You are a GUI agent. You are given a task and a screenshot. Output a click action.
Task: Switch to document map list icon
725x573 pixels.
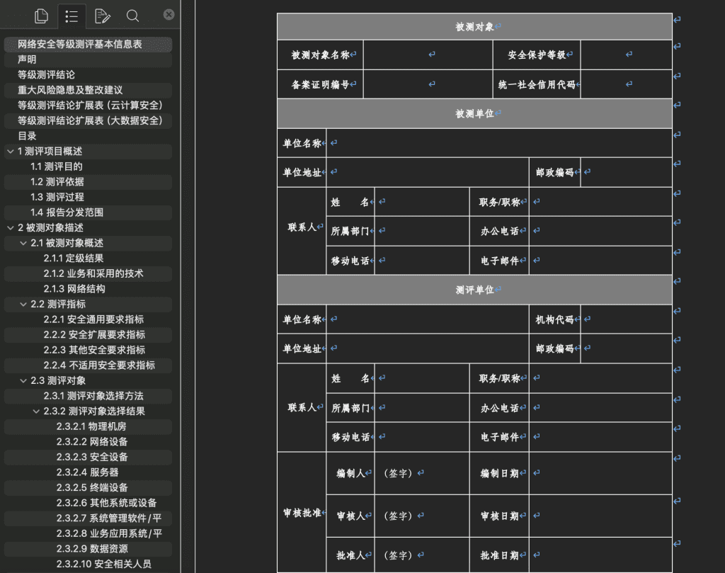(72, 16)
